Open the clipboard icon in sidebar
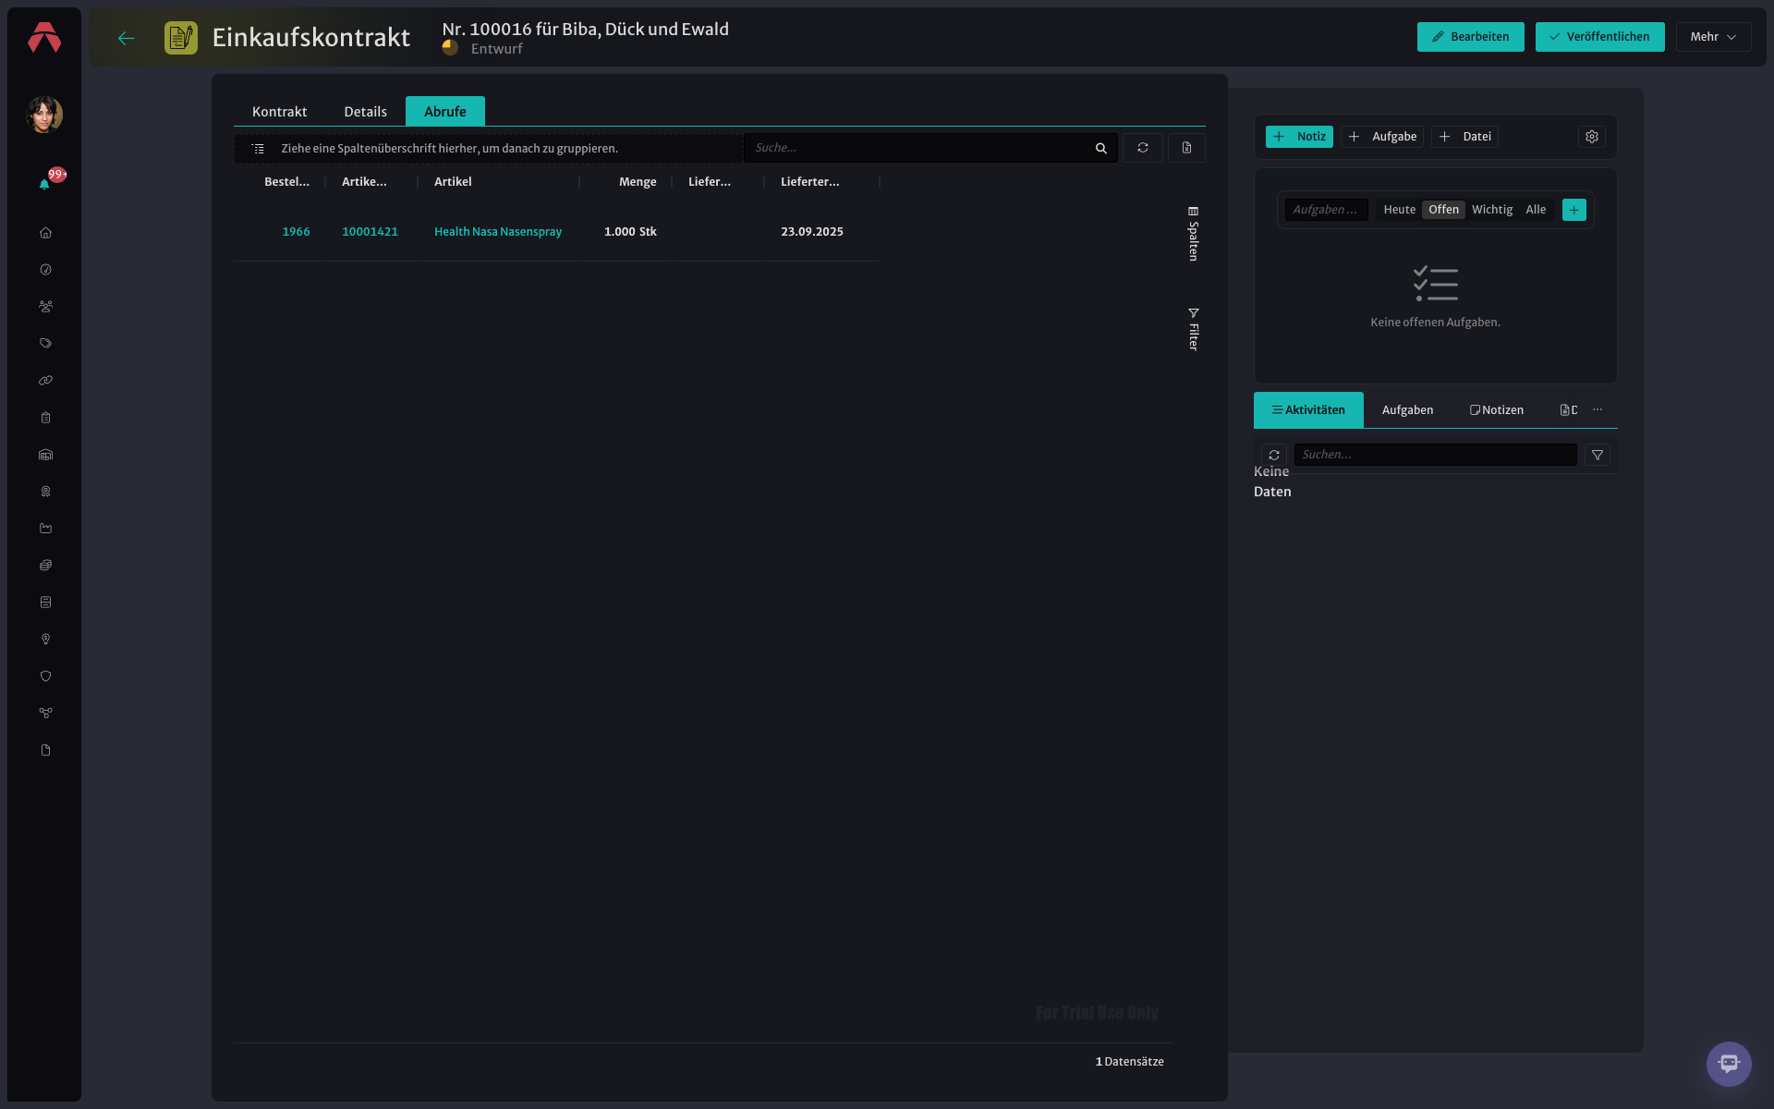Viewport: 1774px width, 1109px height. pyautogui.click(x=45, y=418)
